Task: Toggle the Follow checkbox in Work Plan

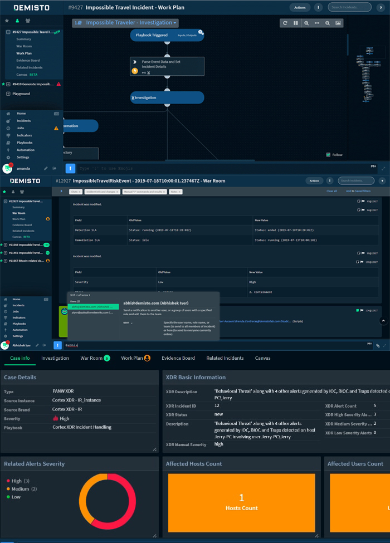Action: tap(328, 155)
